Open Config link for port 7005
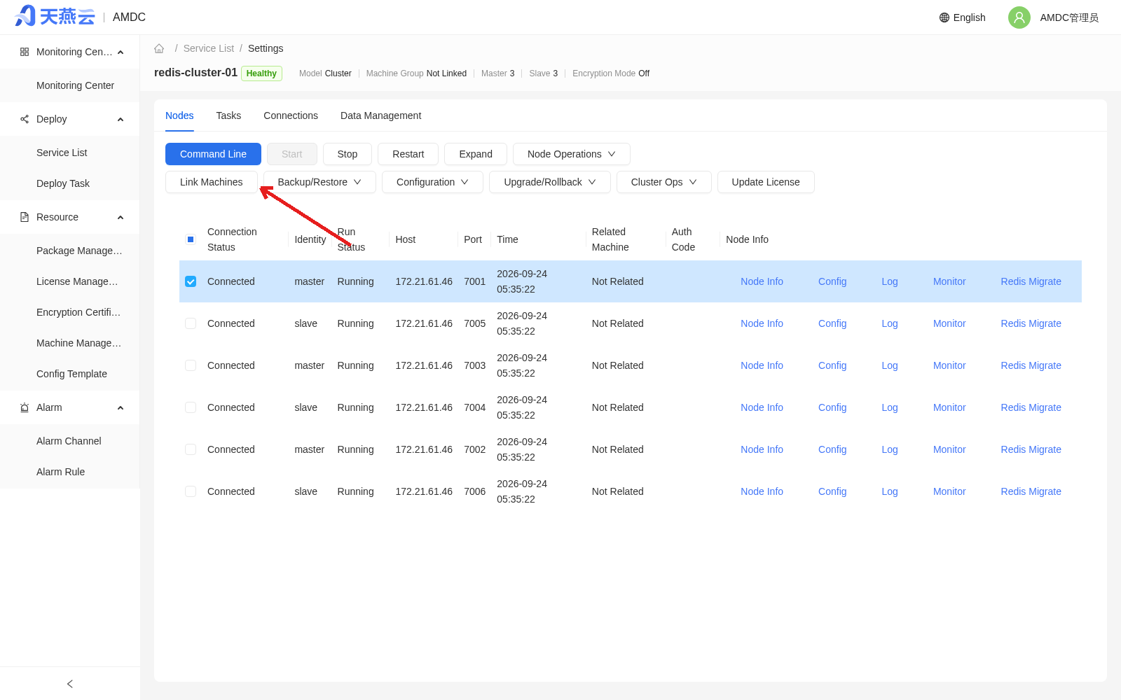The height and width of the screenshot is (700, 1121). click(x=832, y=323)
